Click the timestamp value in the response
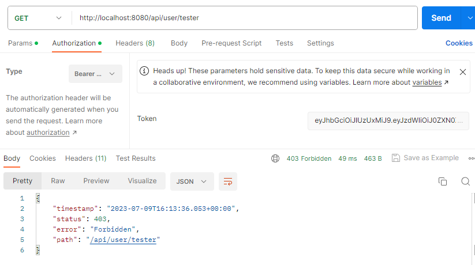 (171, 209)
